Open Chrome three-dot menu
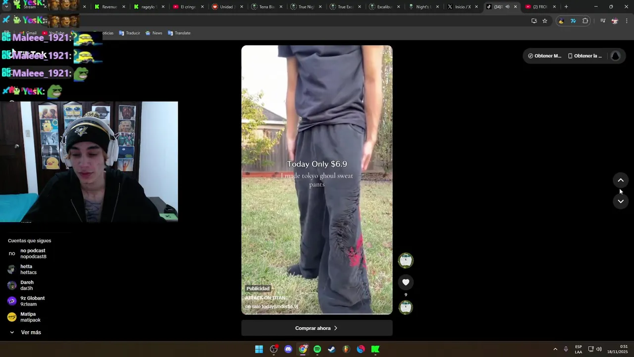The width and height of the screenshot is (634, 357). tap(627, 21)
